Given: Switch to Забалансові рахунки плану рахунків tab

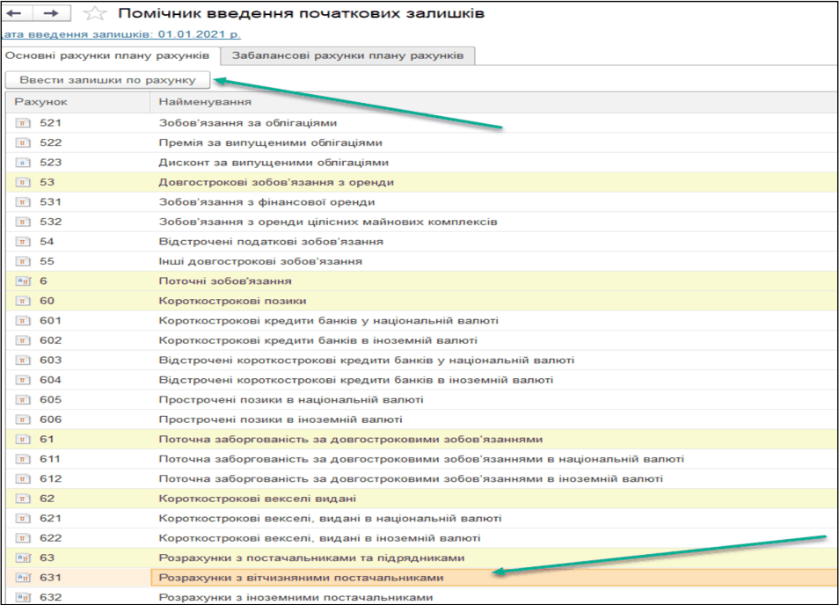Looking at the screenshot, I should click(x=347, y=55).
